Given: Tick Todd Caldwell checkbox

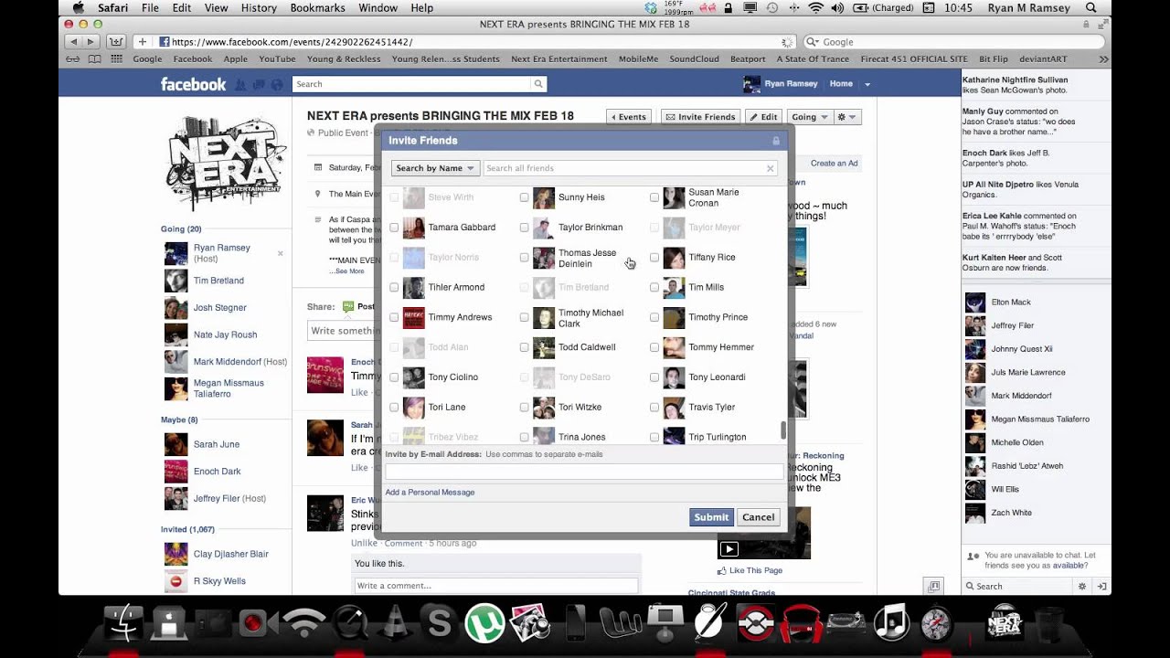Looking at the screenshot, I should click(x=524, y=347).
